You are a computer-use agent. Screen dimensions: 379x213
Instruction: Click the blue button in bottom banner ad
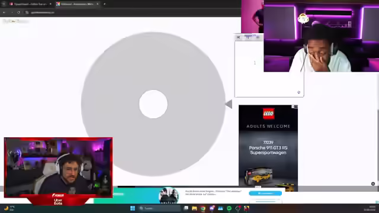click(x=265, y=193)
